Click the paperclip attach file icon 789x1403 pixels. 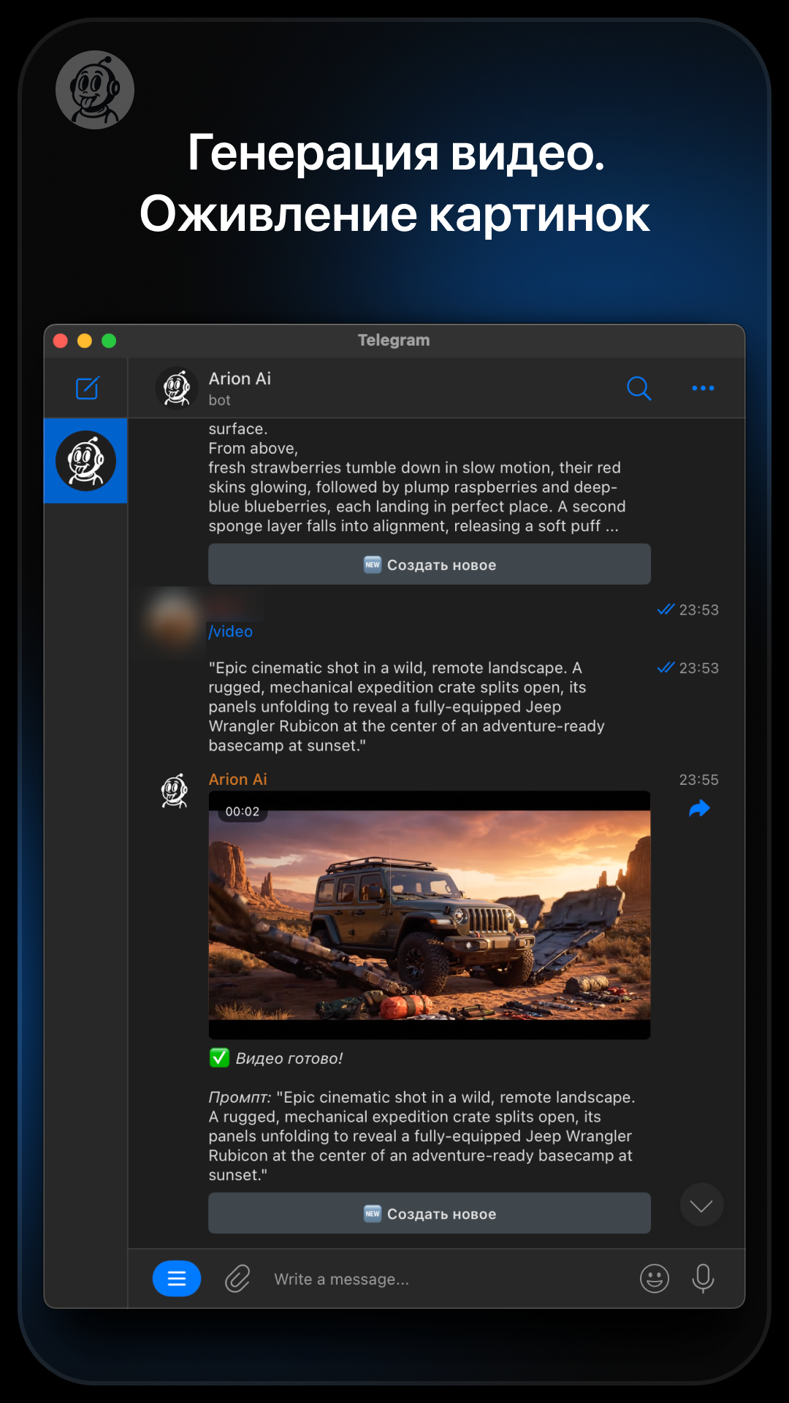237,1279
